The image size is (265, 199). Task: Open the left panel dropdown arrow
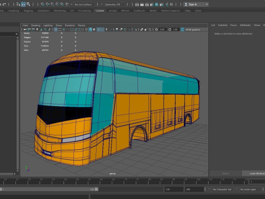click(17, 34)
